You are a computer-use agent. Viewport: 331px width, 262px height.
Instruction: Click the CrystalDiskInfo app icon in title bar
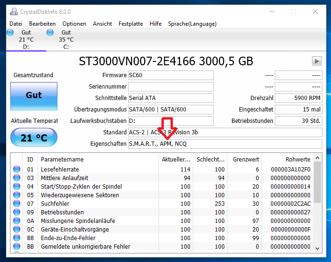coord(14,11)
